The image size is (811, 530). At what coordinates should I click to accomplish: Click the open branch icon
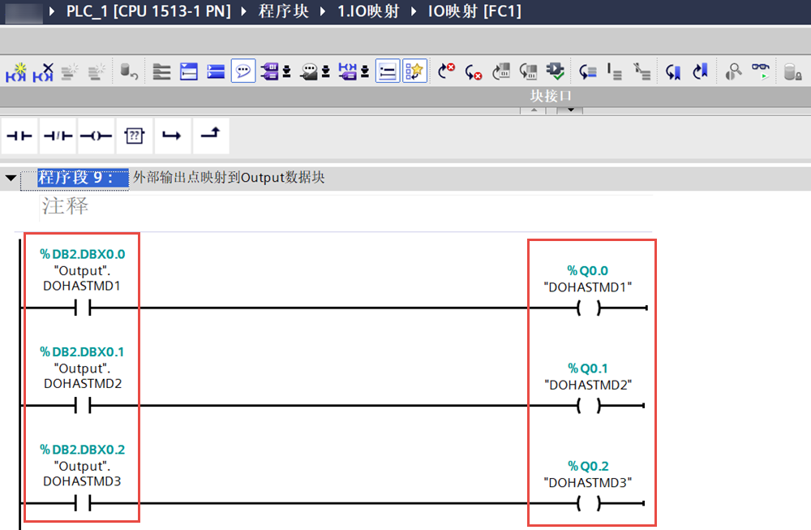172,136
